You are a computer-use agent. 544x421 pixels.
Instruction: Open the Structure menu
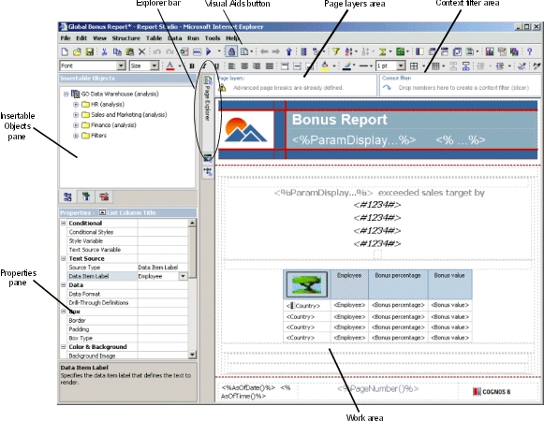click(126, 38)
